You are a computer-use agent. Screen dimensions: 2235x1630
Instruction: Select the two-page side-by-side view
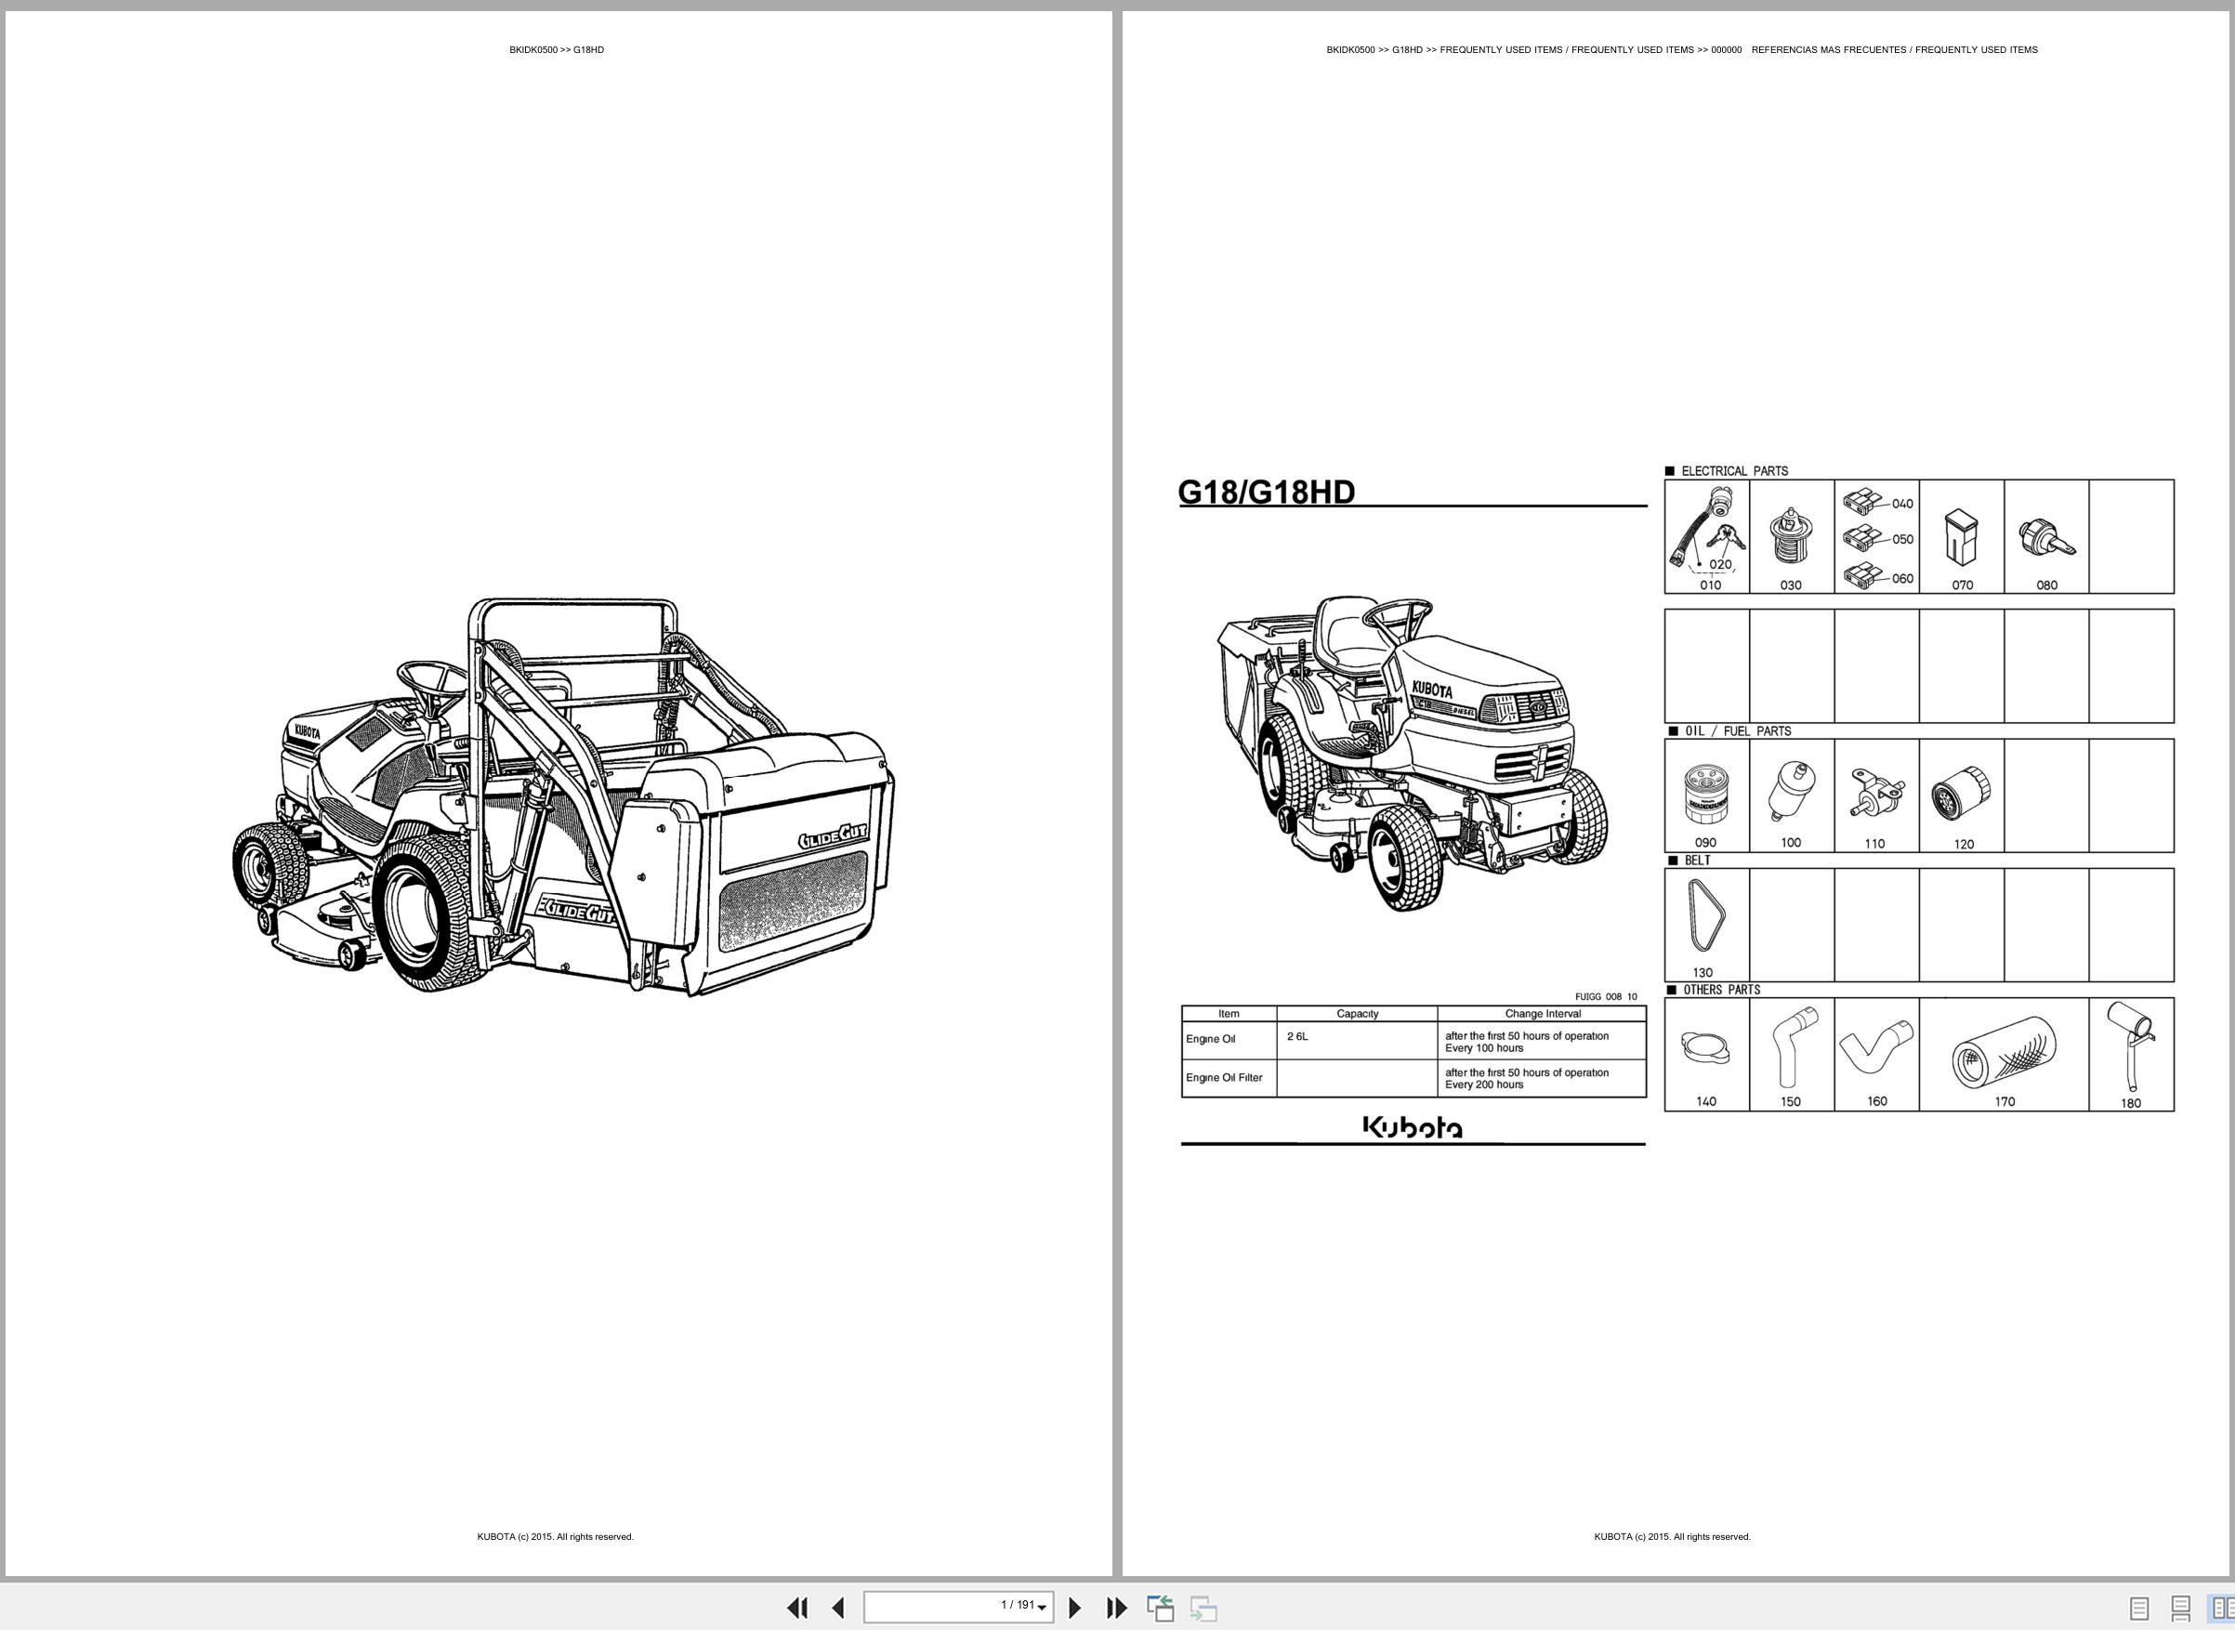tap(2221, 1610)
